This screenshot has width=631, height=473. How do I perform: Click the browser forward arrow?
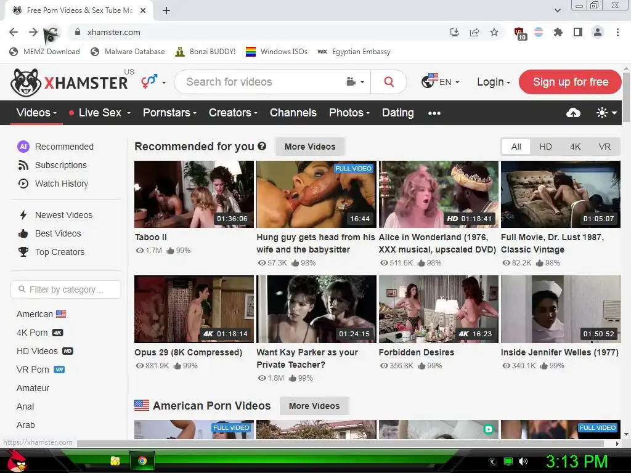tap(33, 32)
